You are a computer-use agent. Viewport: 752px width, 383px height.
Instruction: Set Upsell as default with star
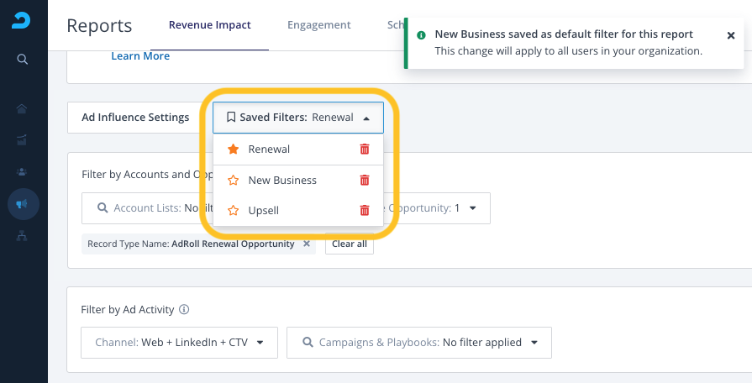[233, 211]
